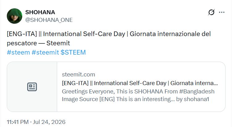Click 'Giornata internazionale del' in tweet text

tap(170, 34)
